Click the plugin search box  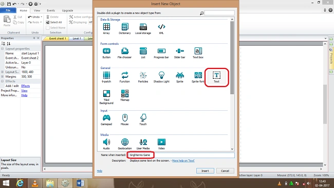pos(219,13)
